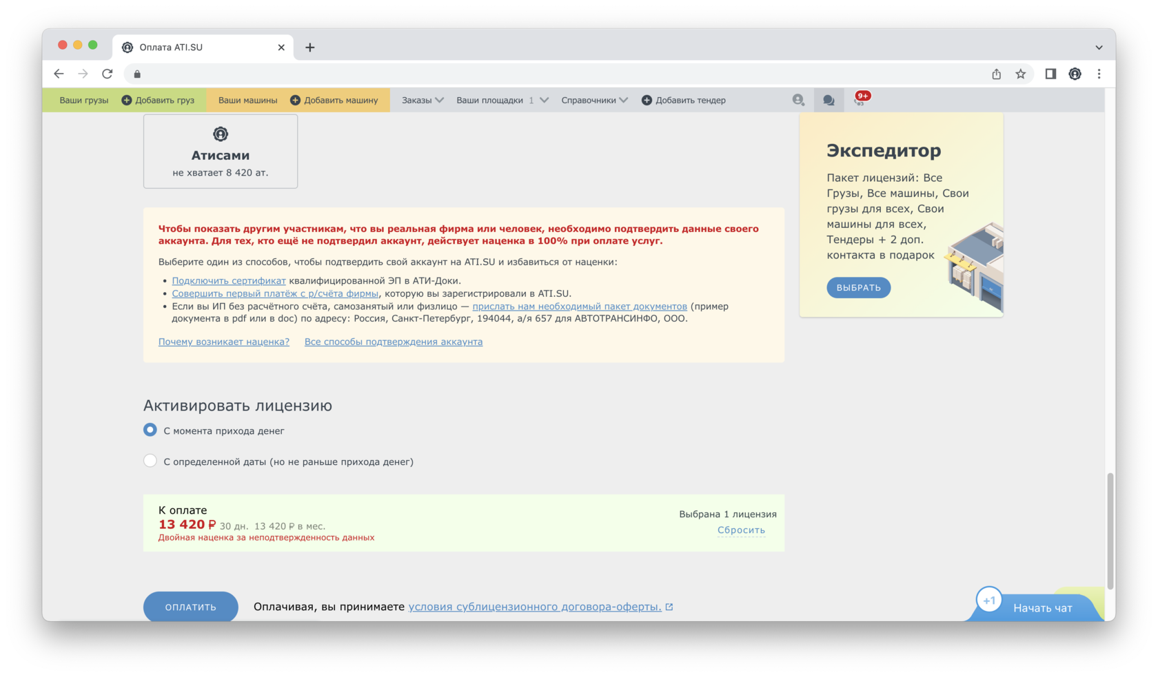Expand the Заказы dropdown

[x=423, y=100]
